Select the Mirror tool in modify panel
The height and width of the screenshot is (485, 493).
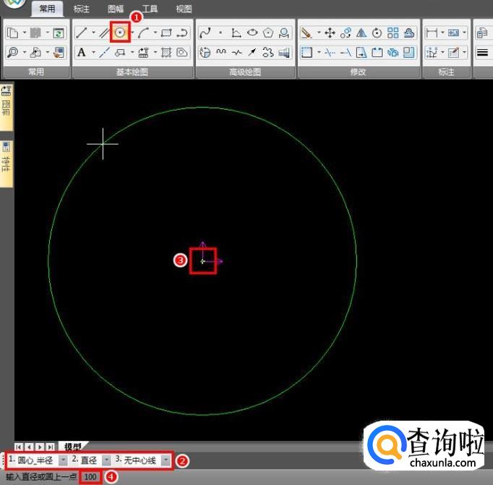click(x=361, y=33)
